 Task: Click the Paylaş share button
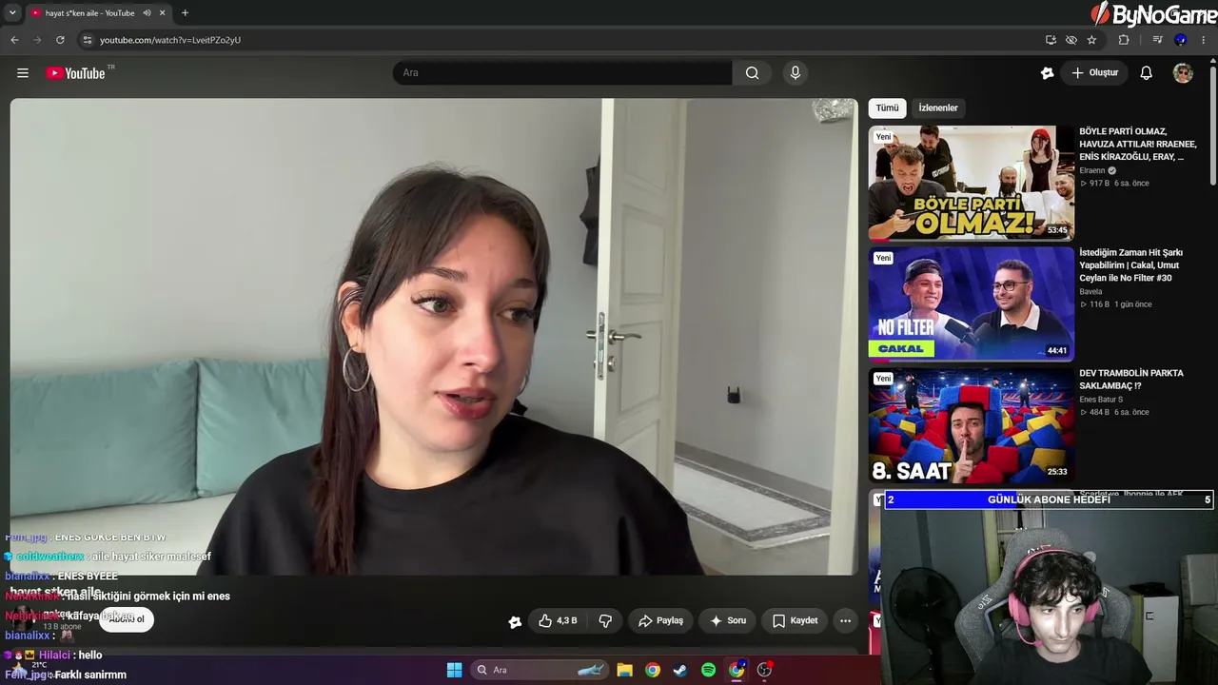coord(660,620)
